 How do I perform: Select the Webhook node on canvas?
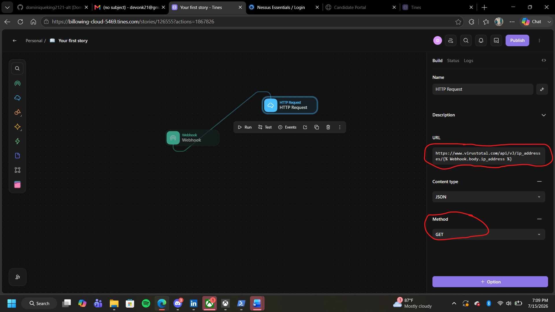coord(192,138)
